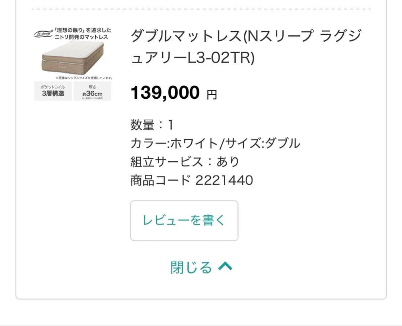The image size is (402, 326).
Task: Click the 商品コード 2221440 text
Action: (191, 180)
